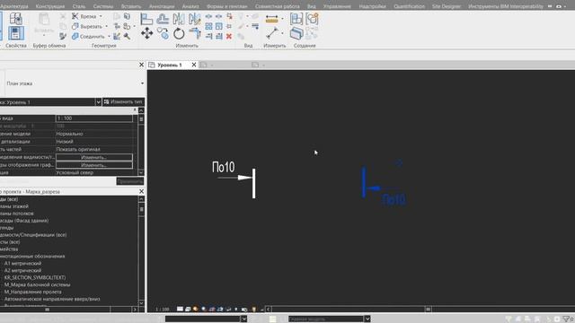Open the План этажа type selector dropdown
This screenshot has width=575, height=323.
coord(142,83)
